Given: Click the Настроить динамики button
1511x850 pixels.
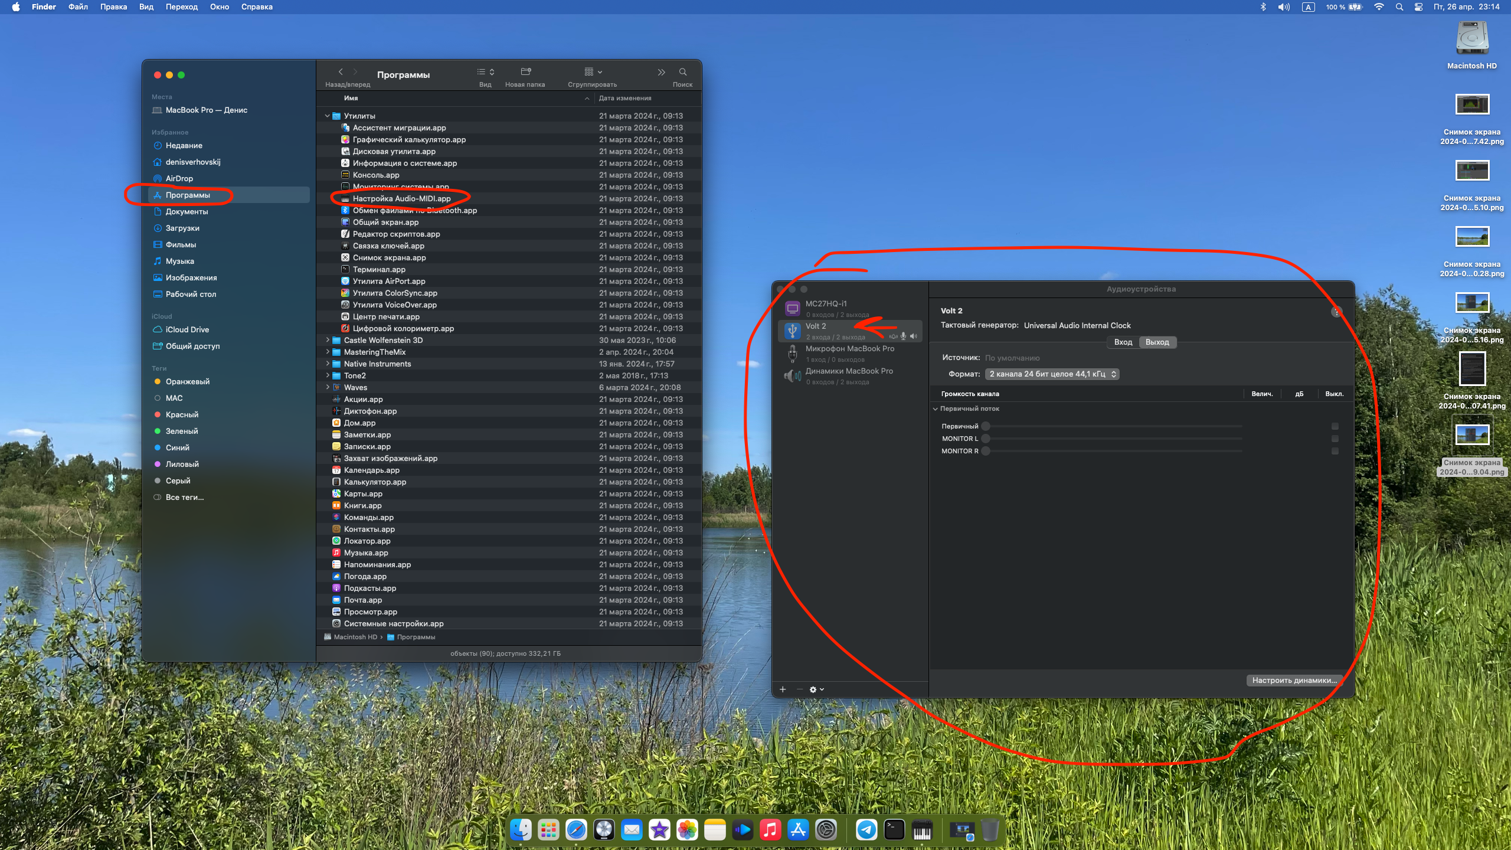Looking at the screenshot, I should [x=1294, y=680].
